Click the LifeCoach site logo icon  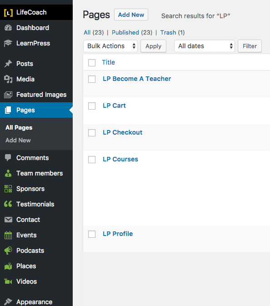click(8, 13)
